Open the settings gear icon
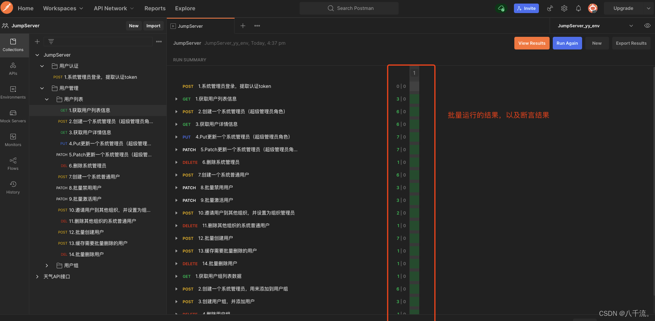The height and width of the screenshot is (321, 655). pyautogui.click(x=564, y=8)
